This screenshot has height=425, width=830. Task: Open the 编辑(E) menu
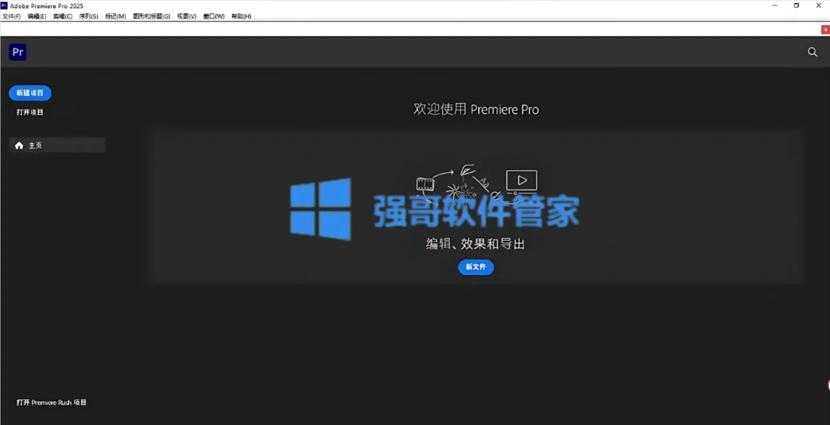coord(37,16)
